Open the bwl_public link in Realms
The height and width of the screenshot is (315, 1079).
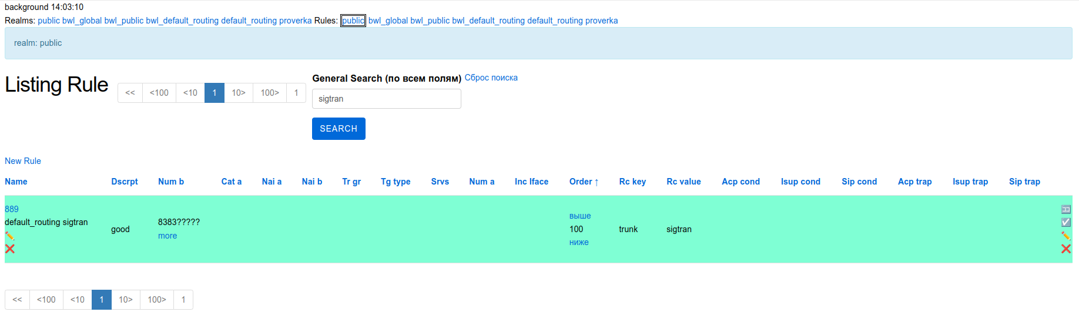(x=123, y=21)
